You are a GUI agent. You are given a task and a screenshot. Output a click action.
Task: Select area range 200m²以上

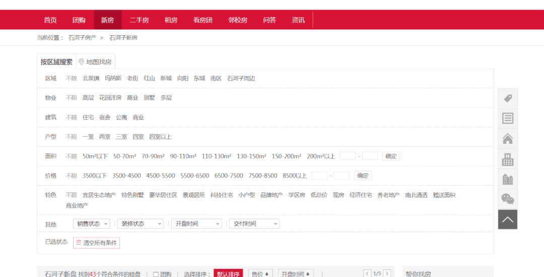coord(321,156)
